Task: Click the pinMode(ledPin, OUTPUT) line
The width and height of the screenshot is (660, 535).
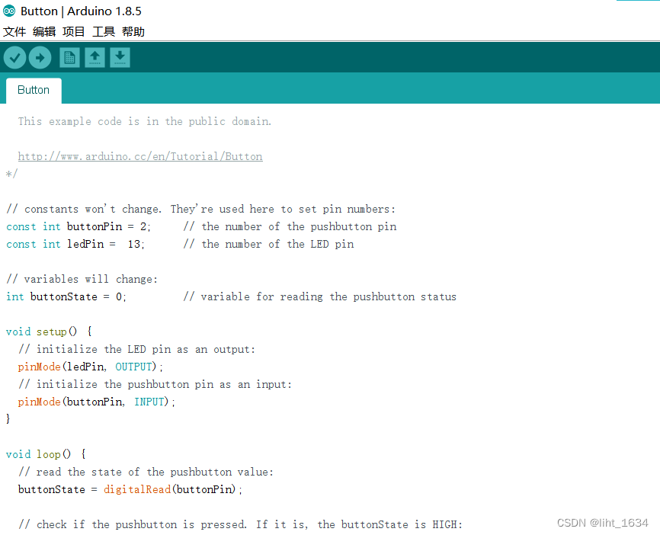Action: coord(91,367)
